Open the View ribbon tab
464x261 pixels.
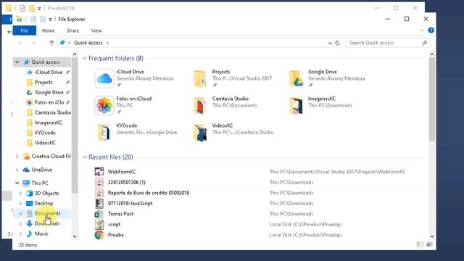click(96, 30)
